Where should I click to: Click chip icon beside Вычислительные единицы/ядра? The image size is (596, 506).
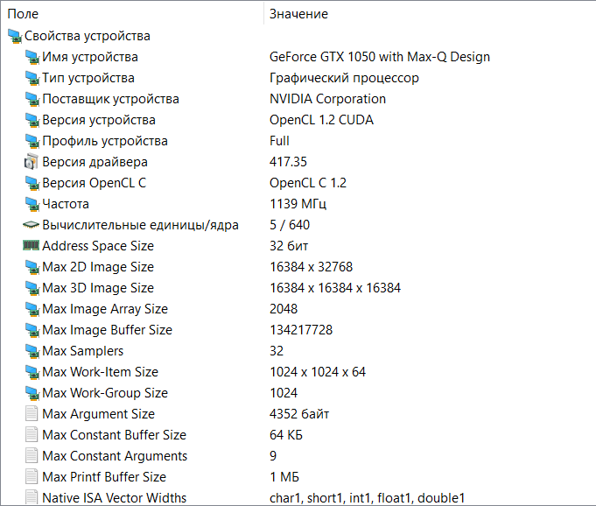click(x=32, y=225)
